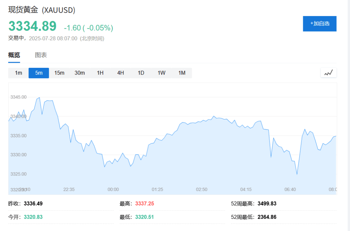Select the 30m timeframe
Screen dimensions: 350x231
click(x=80, y=73)
